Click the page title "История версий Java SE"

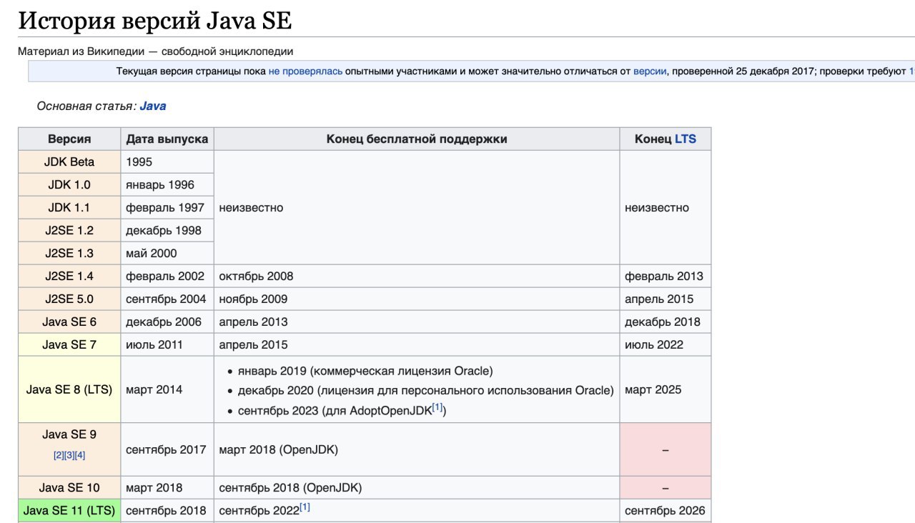coord(154,19)
